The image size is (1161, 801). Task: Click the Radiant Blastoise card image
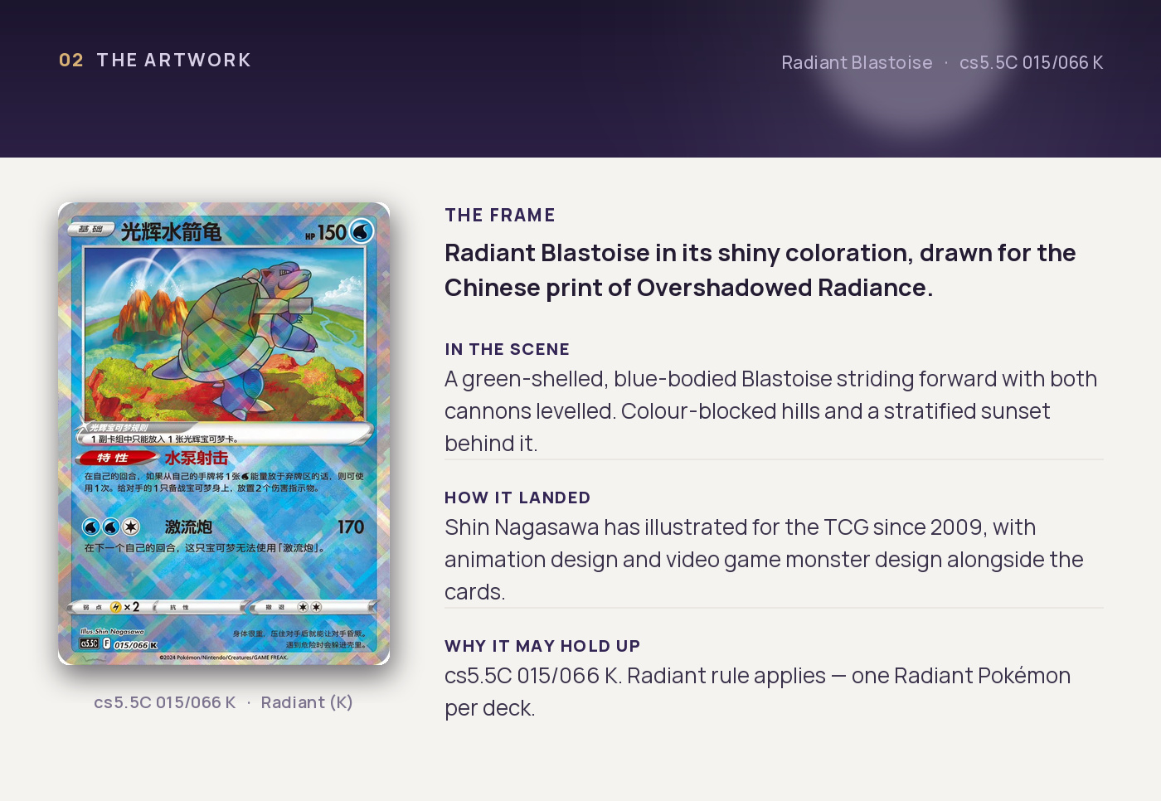point(224,433)
